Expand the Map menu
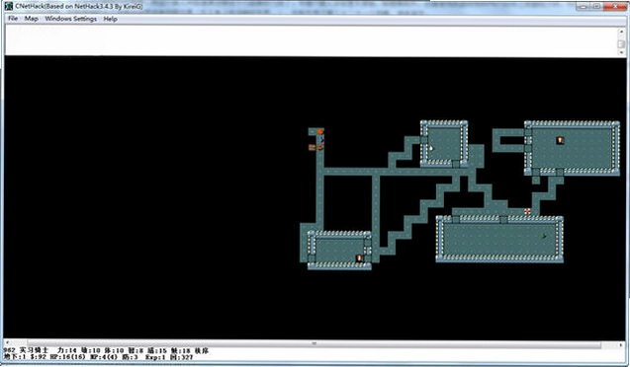This screenshot has height=367, width=630. pos(32,19)
